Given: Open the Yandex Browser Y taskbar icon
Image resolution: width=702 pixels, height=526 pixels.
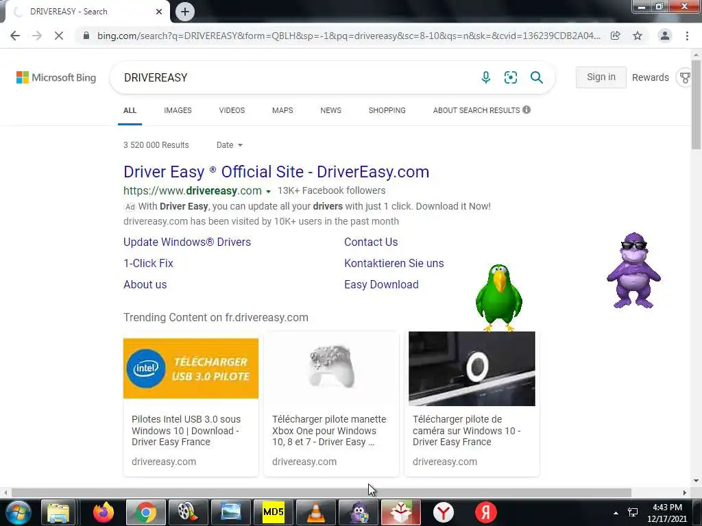Looking at the screenshot, I should [444, 512].
